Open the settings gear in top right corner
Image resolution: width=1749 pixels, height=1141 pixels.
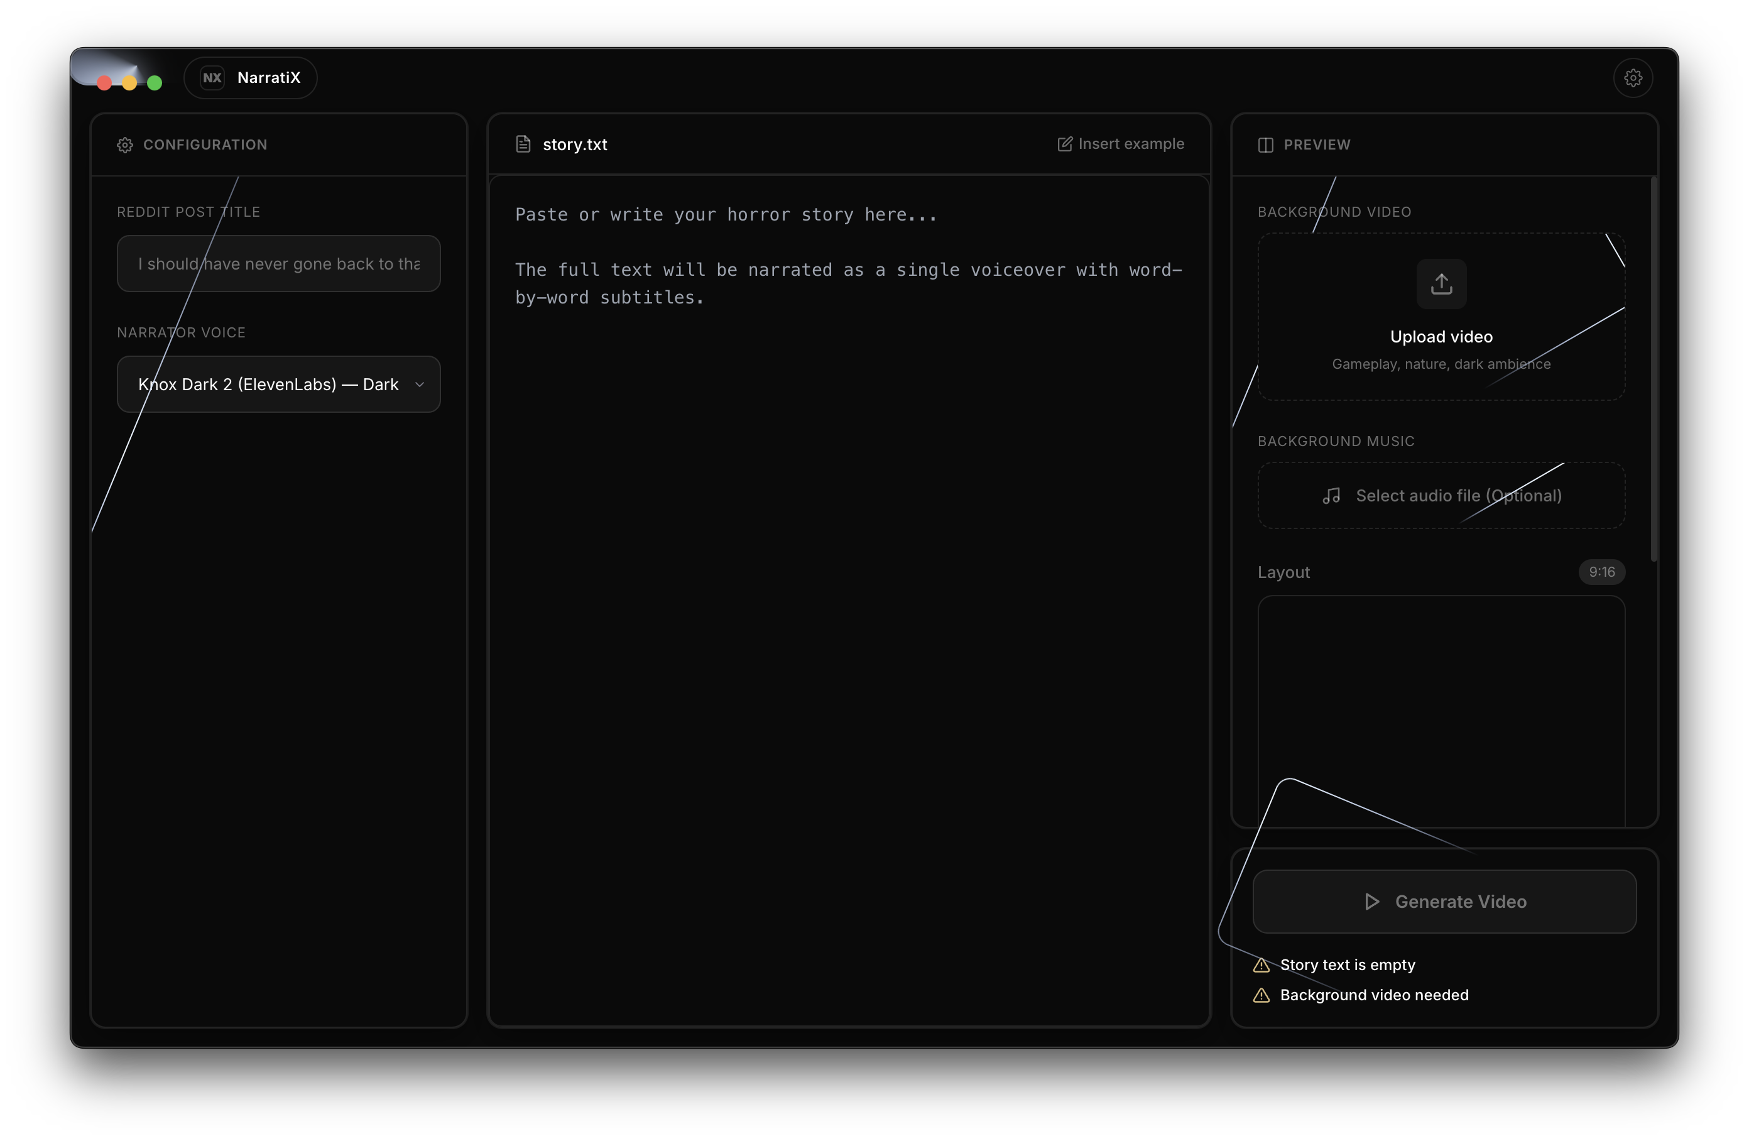[x=1633, y=77]
